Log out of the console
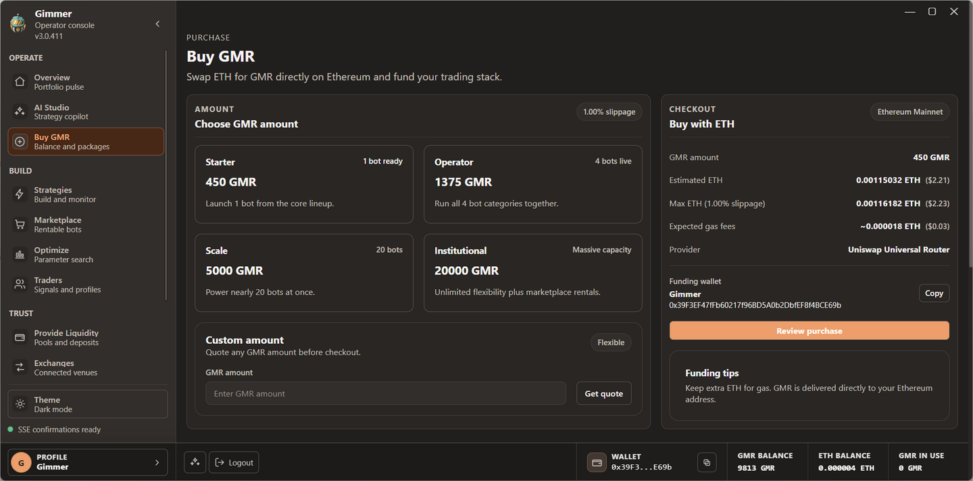This screenshot has width=973, height=481. point(234,462)
